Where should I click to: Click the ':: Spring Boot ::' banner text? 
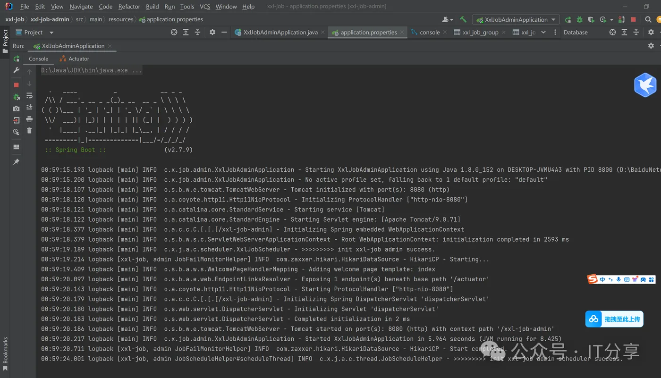tap(75, 150)
